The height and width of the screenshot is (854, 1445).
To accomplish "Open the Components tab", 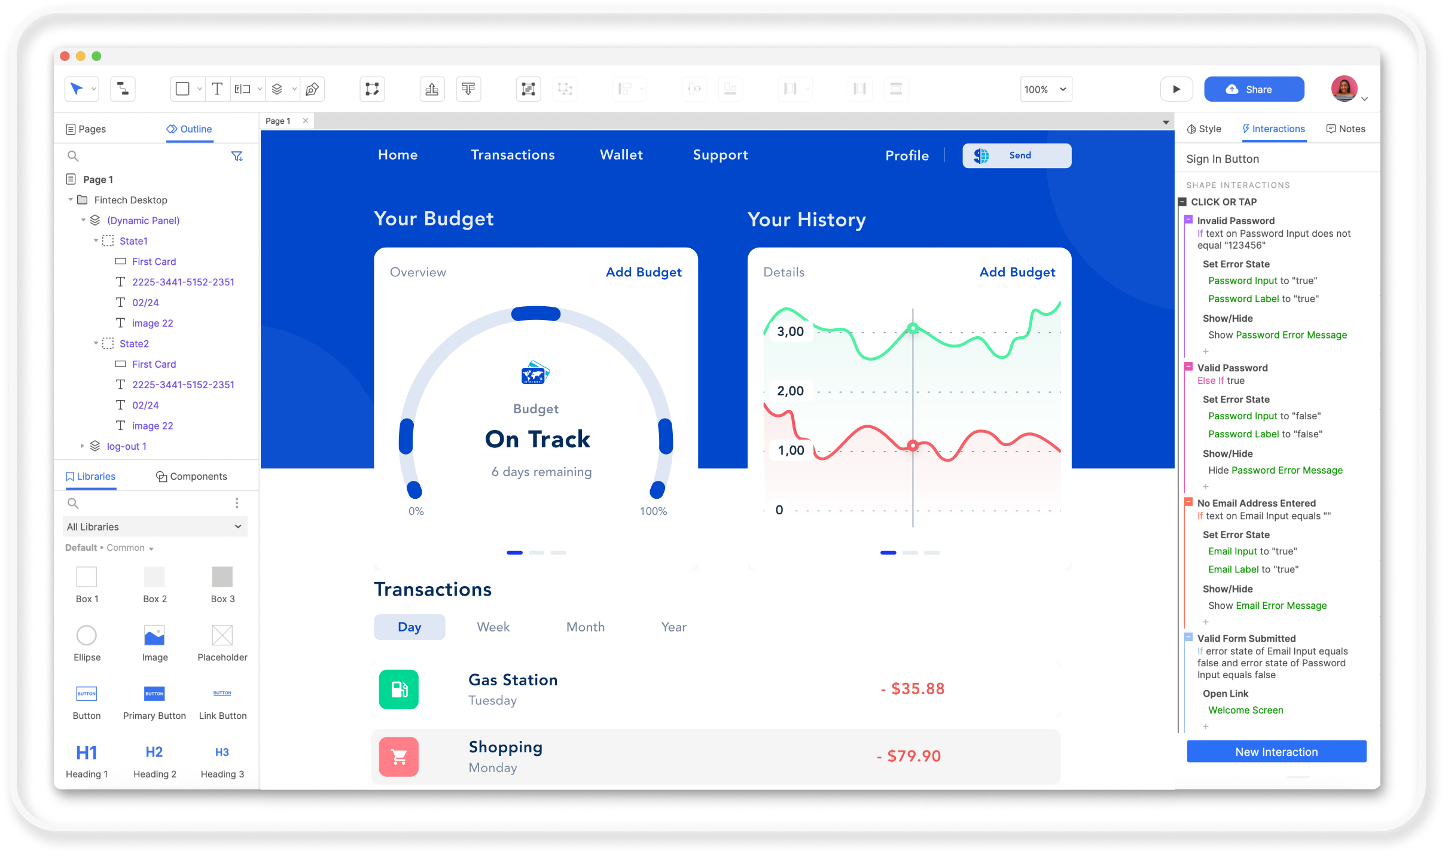I will (x=191, y=476).
